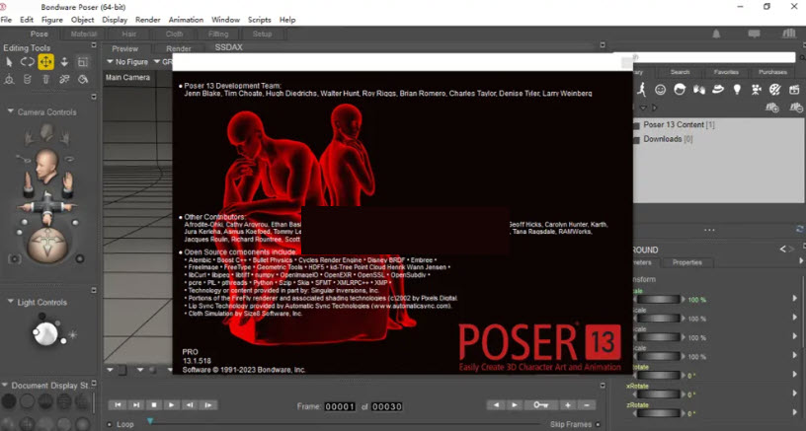Switch to the Cloth room tab
This screenshot has width=806, height=431.
point(174,34)
